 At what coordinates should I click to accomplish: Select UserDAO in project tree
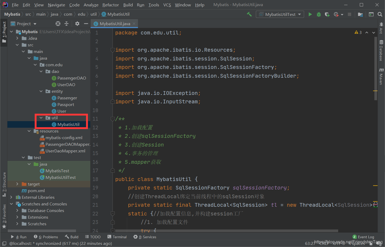(x=64, y=85)
